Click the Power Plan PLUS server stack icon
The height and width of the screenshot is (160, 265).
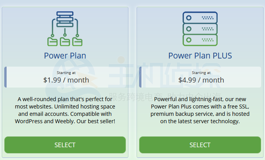[x=200, y=29]
